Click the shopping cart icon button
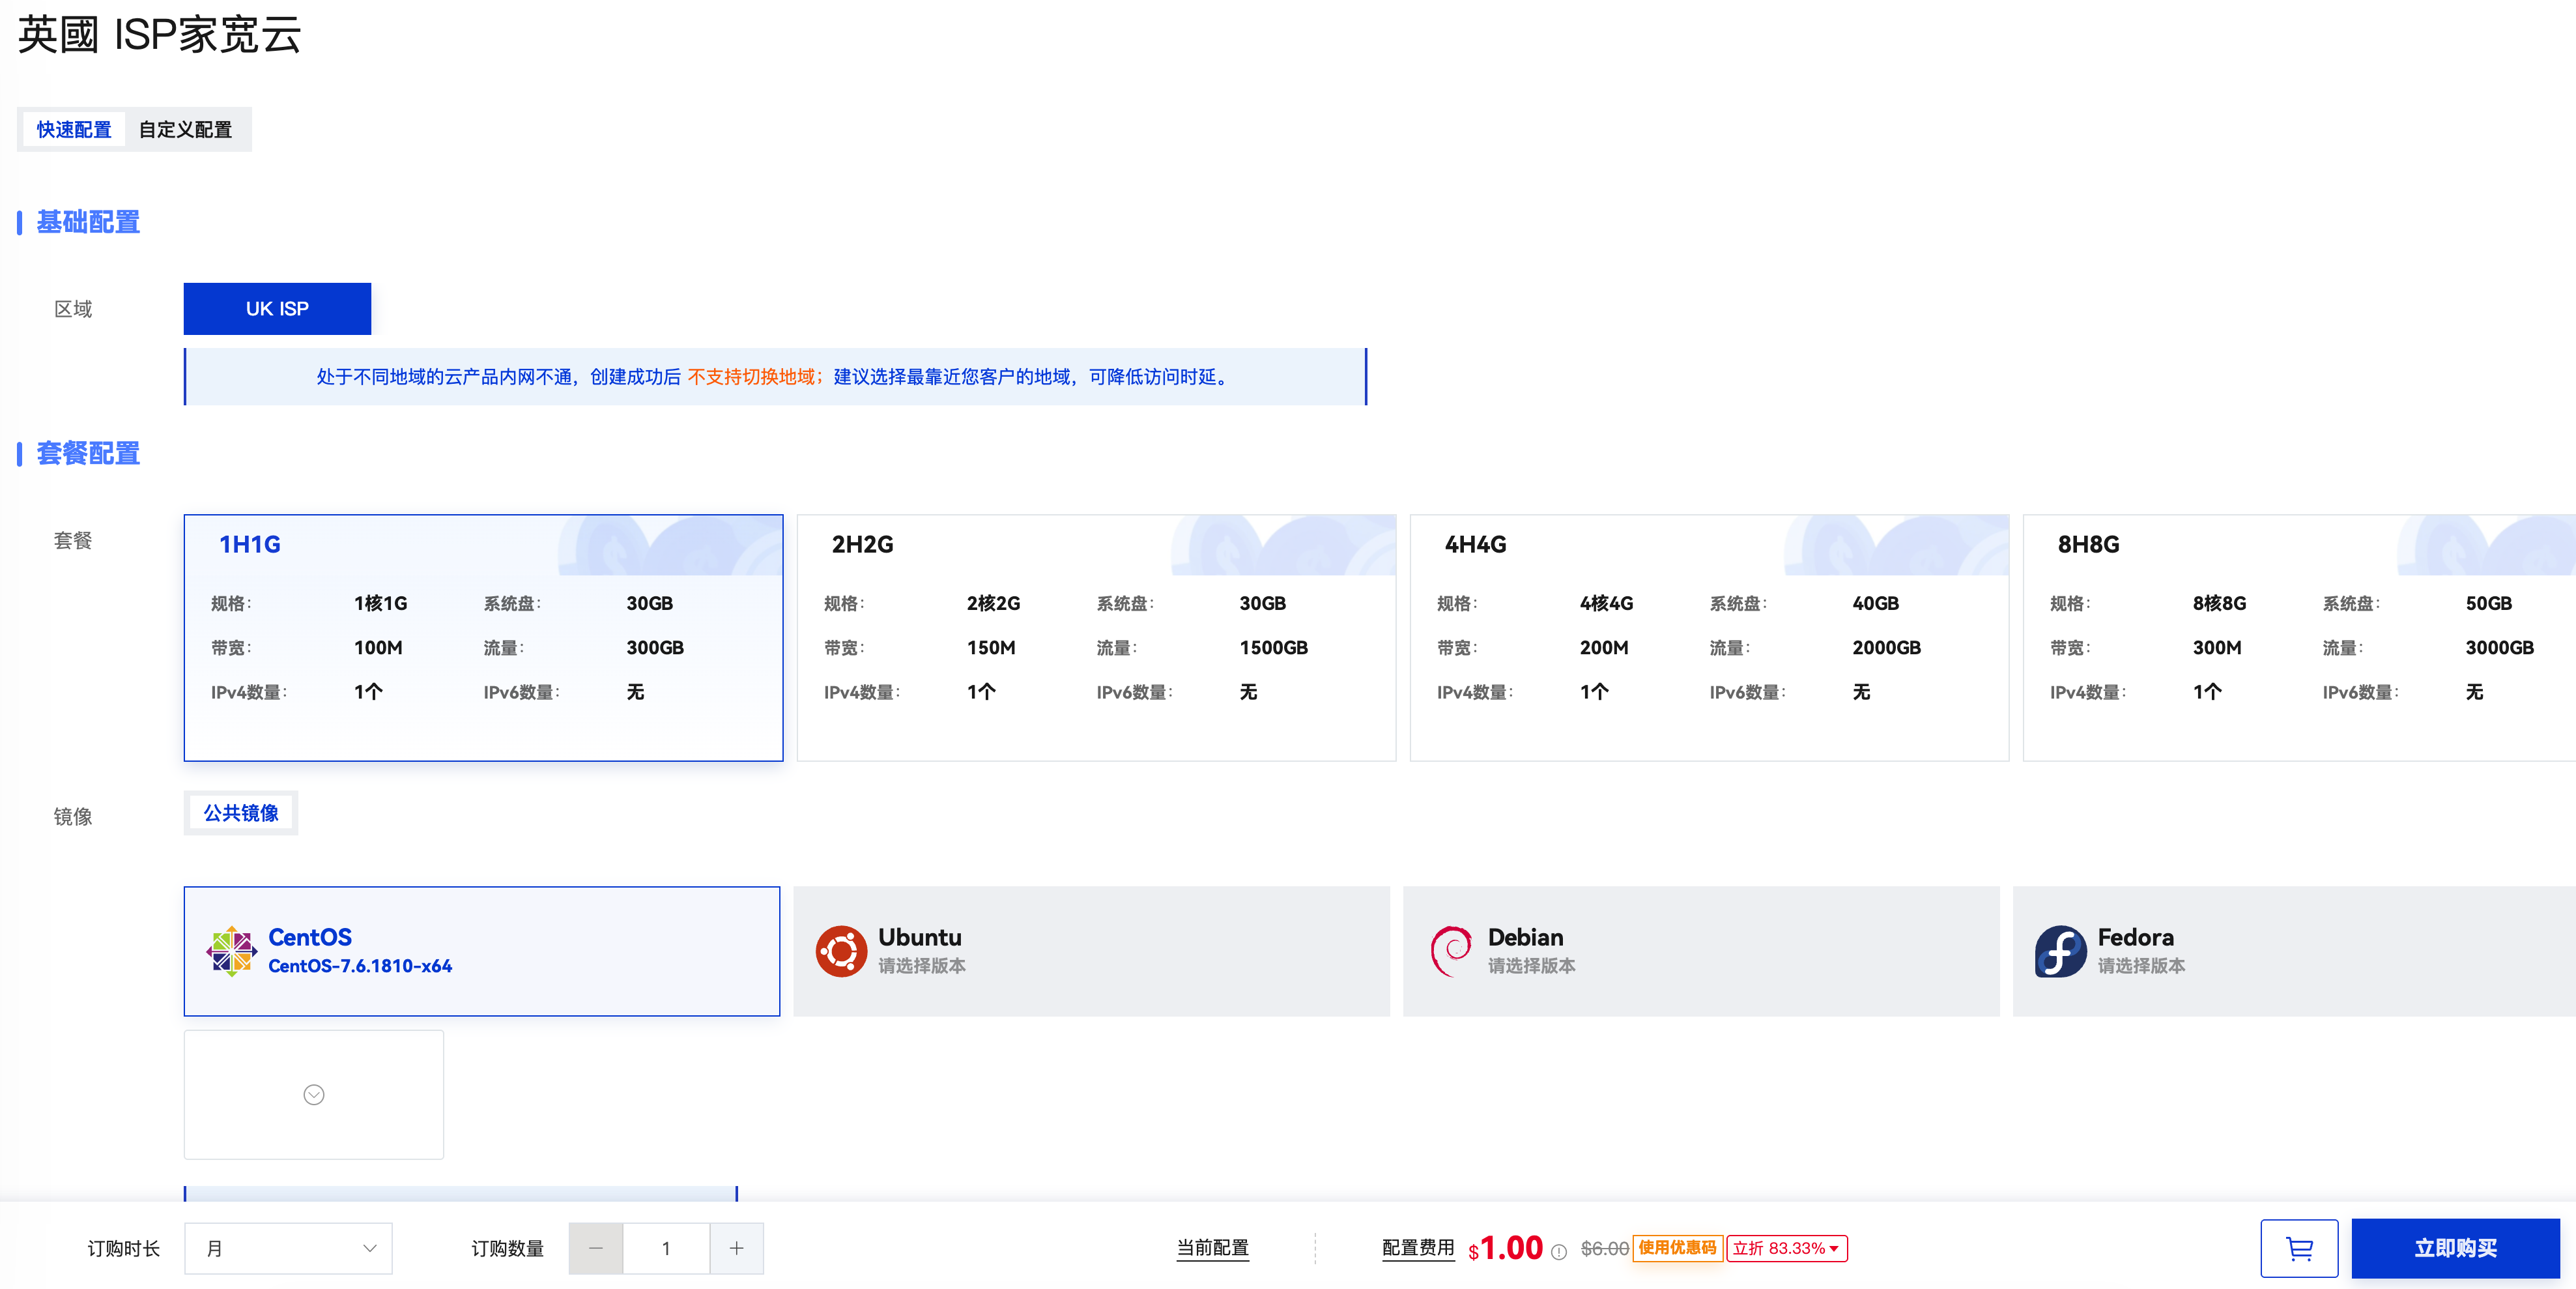The width and height of the screenshot is (2576, 1289). pyautogui.click(x=2298, y=1248)
